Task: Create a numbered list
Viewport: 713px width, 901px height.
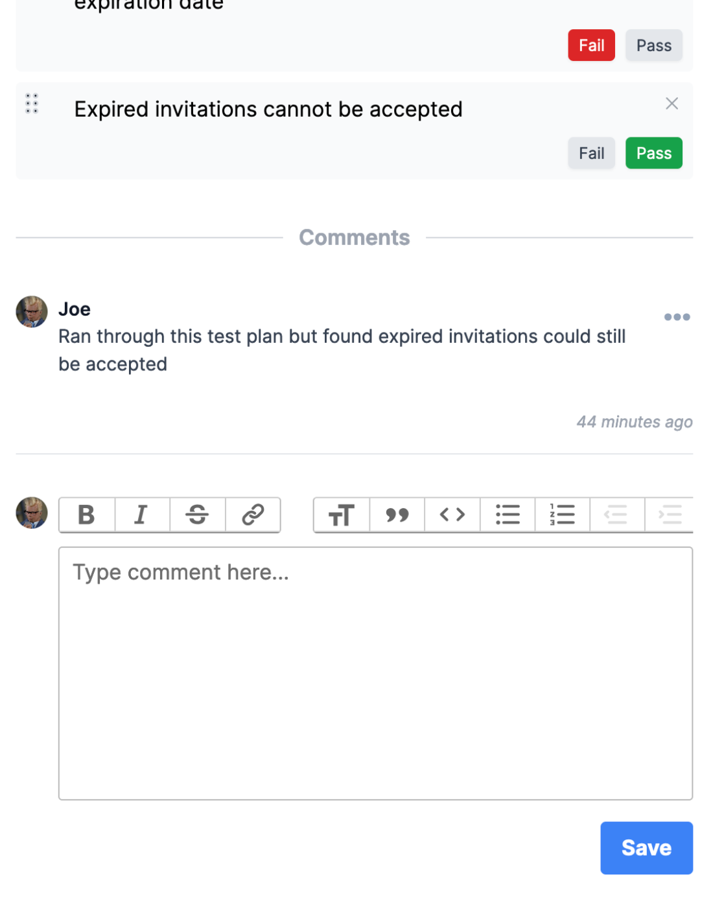Action: (562, 515)
